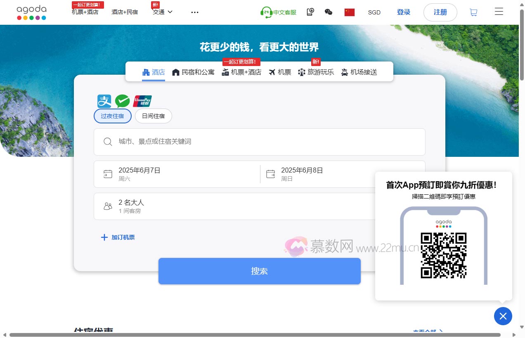Click the app download icon
The width and height of the screenshot is (525, 338).
(x=310, y=12)
